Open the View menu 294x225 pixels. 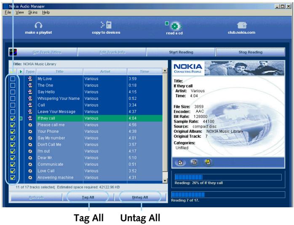click(x=20, y=12)
